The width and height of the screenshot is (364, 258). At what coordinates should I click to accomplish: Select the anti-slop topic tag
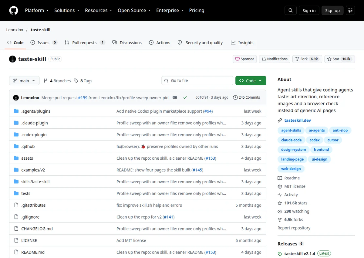click(x=340, y=131)
